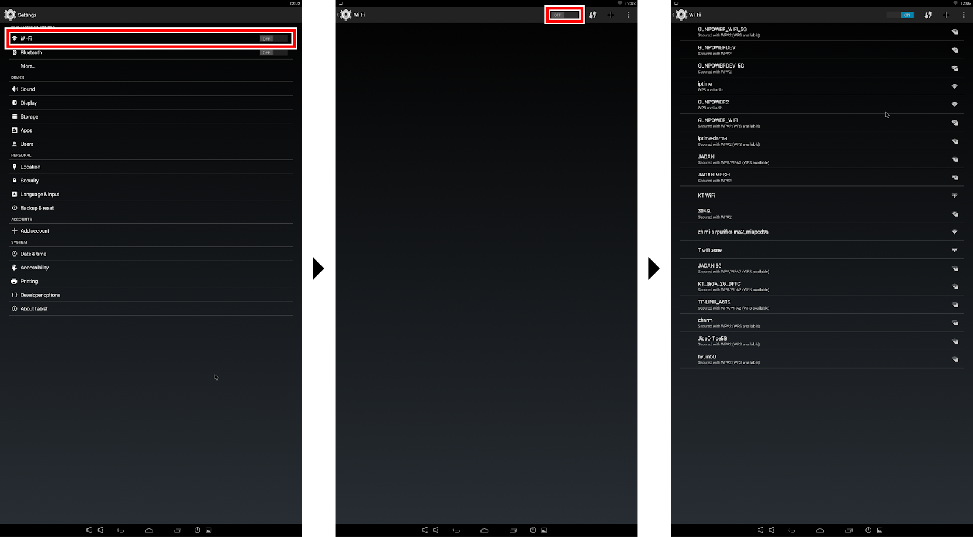Select the GUNPOWER2 network

(822, 105)
